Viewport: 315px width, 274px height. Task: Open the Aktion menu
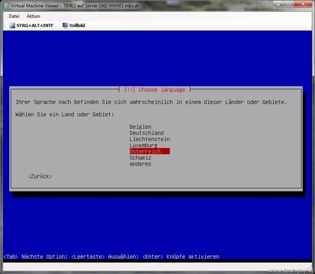click(33, 16)
